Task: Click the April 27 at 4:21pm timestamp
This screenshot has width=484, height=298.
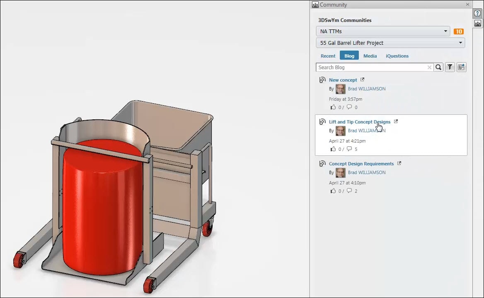Action: [x=347, y=141]
